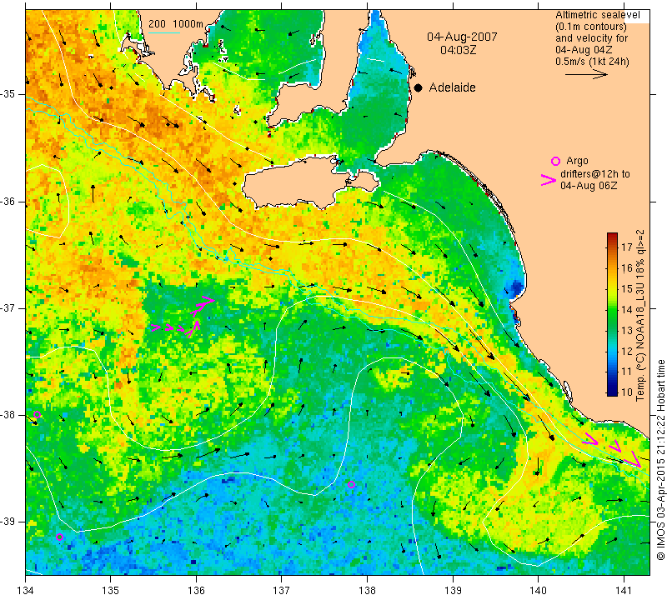Image resolution: width=667 pixels, height=600 pixels.
Task: Click the '200 1000m' legend text
Action: point(176,24)
